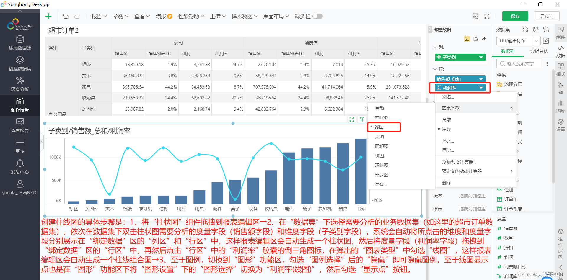Undo the last action
The height and width of the screenshot is (280, 567).
tap(66, 16)
